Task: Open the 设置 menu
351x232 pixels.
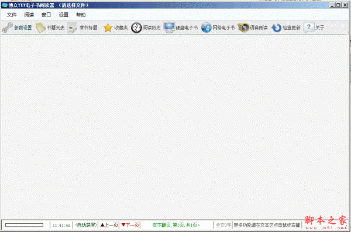Action: click(64, 15)
